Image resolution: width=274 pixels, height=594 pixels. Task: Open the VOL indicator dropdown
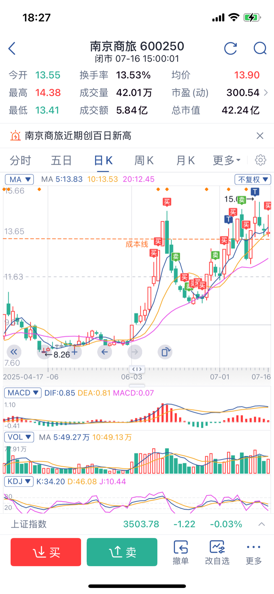(19, 437)
